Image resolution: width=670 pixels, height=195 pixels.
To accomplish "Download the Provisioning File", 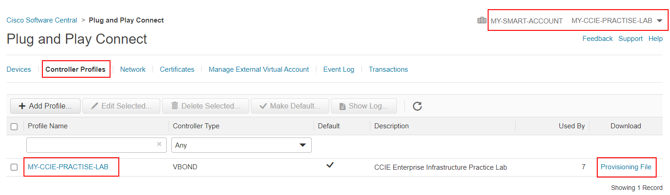I will [626, 167].
